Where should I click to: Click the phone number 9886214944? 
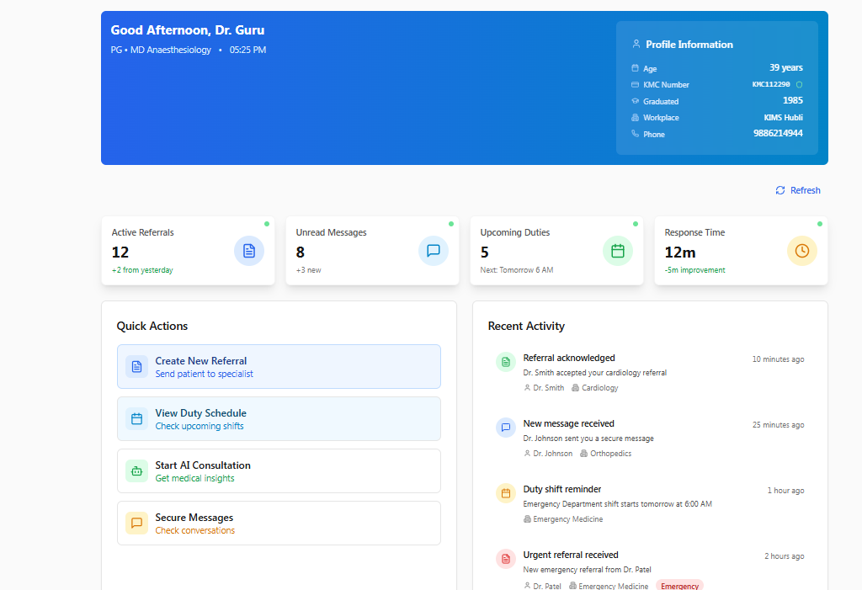click(x=778, y=133)
